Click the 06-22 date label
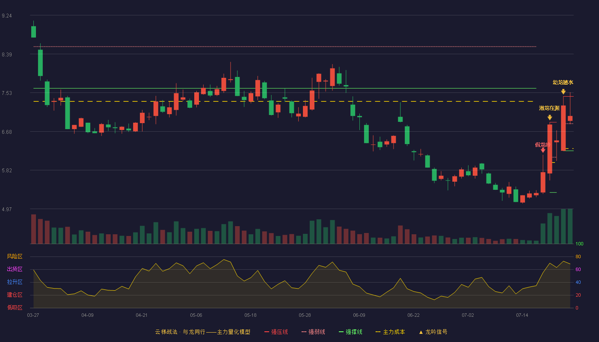599x342 pixels. coord(413,315)
